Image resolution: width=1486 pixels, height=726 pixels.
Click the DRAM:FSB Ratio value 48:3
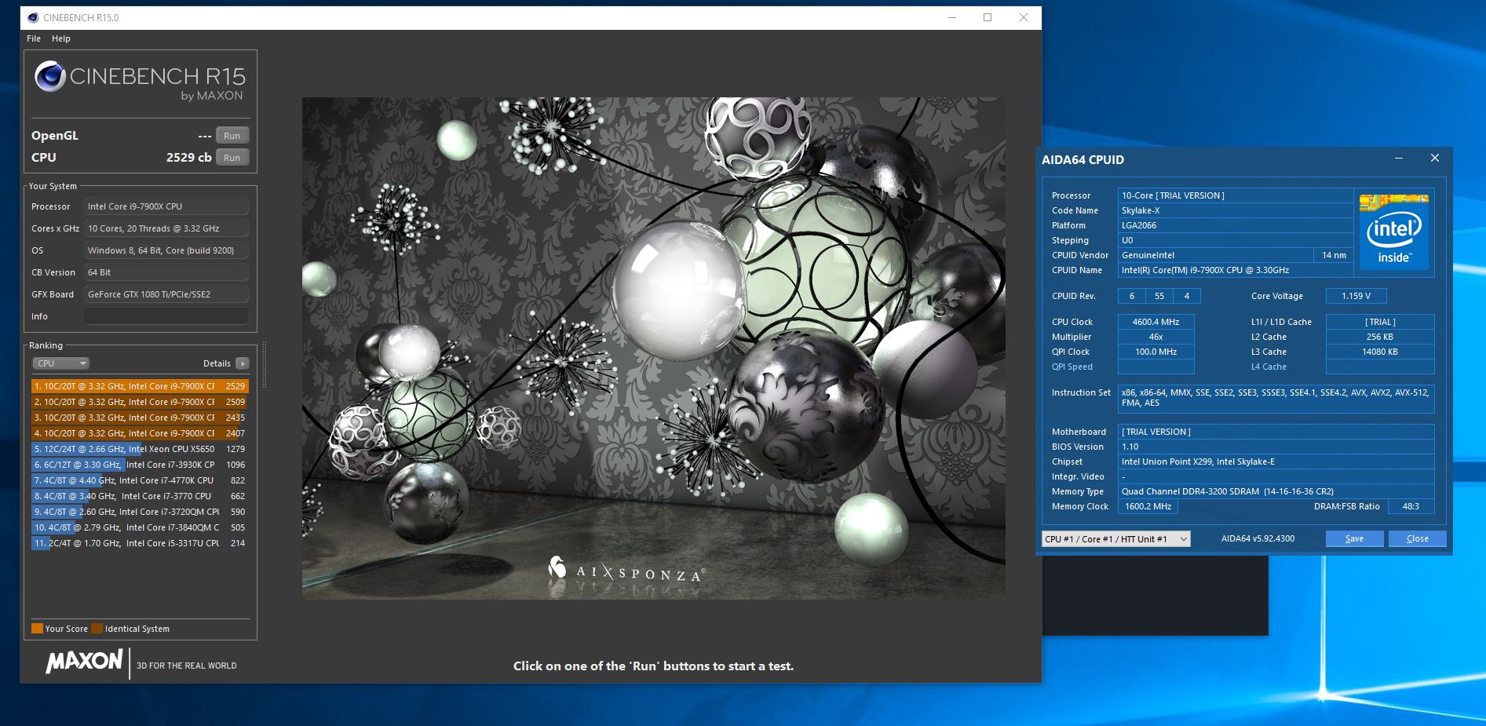pyautogui.click(x=1411, y=506)
